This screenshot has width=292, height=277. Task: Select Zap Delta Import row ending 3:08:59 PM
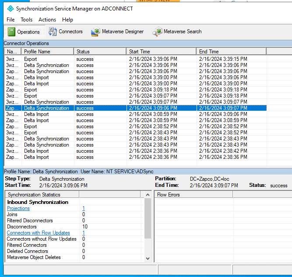136,120
